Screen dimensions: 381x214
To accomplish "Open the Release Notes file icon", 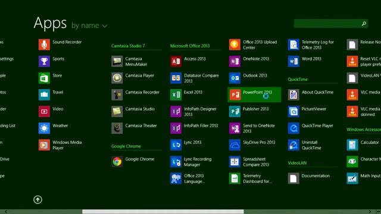I will [352, 45].
